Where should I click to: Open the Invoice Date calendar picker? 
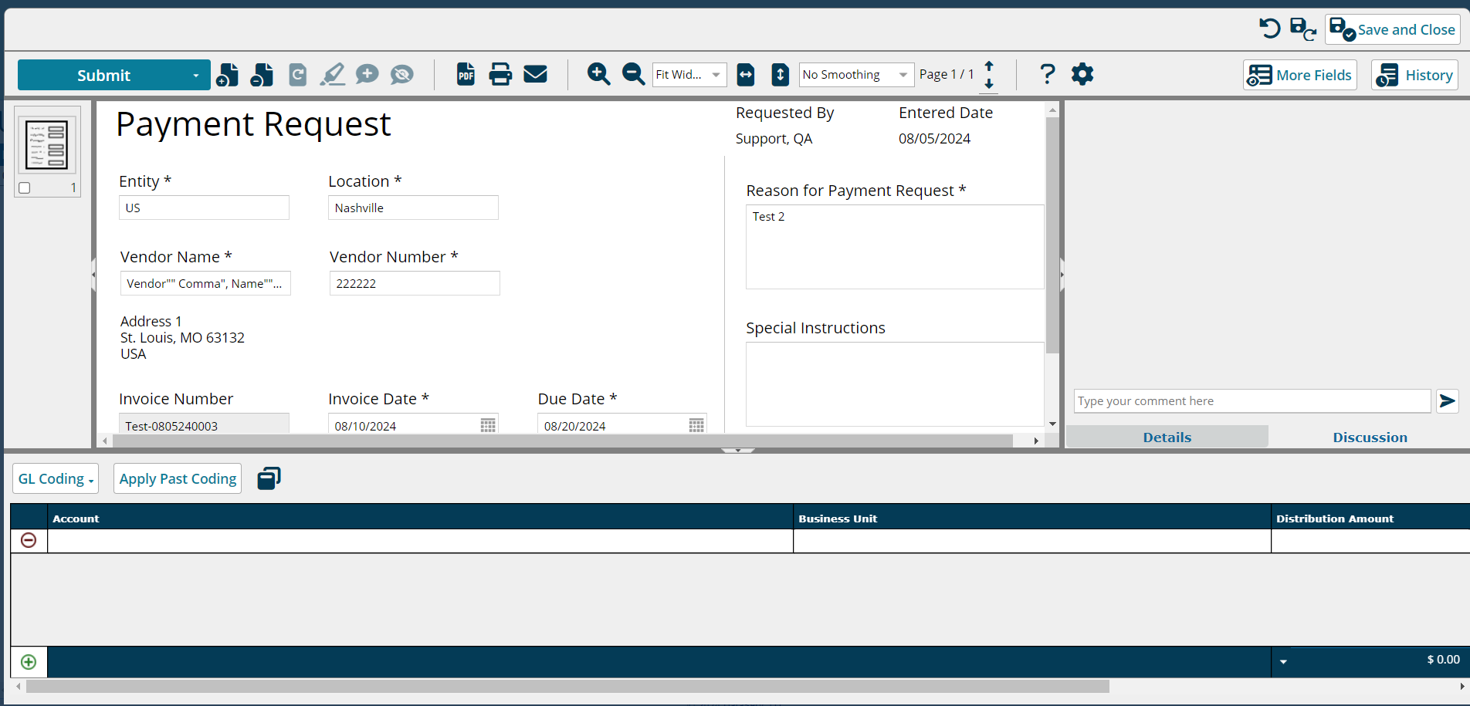coord(488,426)
